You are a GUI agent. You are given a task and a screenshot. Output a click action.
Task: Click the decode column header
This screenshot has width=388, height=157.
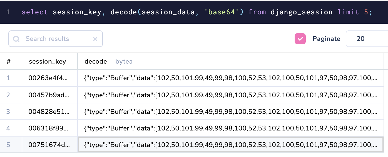(x=96, y=61)
